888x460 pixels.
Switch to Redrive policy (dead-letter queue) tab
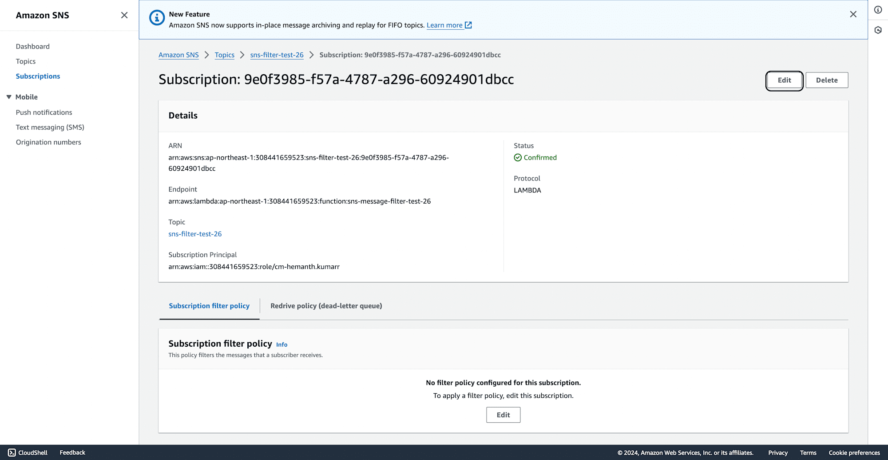point(326,306)
